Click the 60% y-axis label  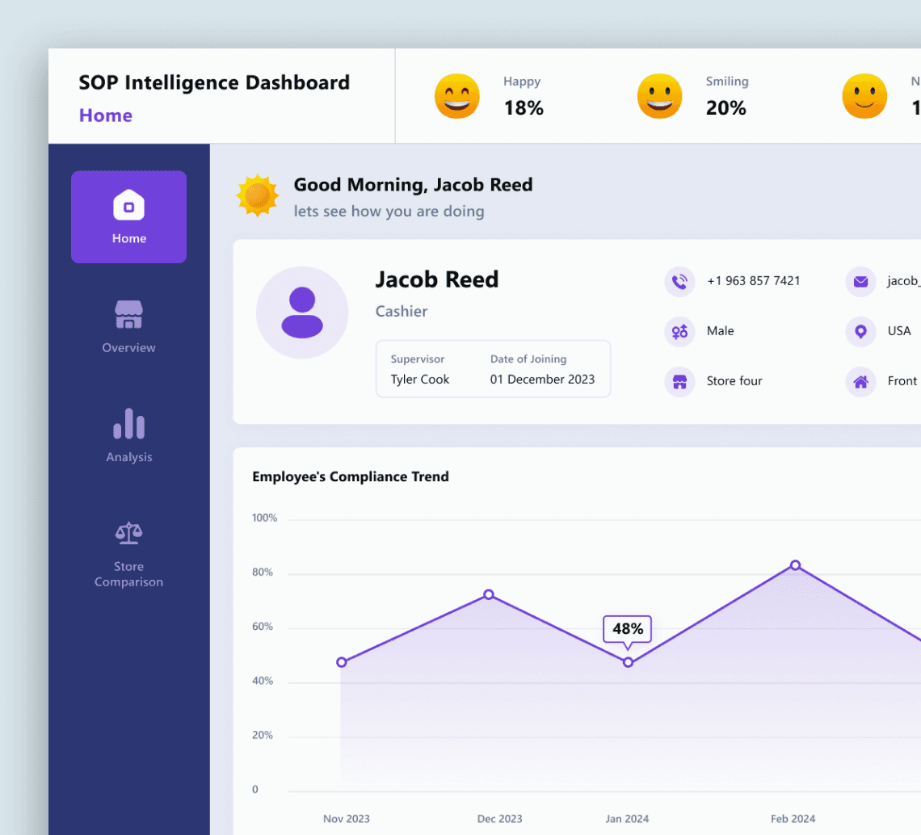(x=263, y=627)
